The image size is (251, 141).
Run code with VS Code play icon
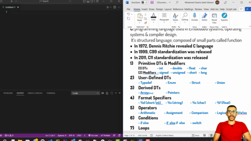[107, 7]
